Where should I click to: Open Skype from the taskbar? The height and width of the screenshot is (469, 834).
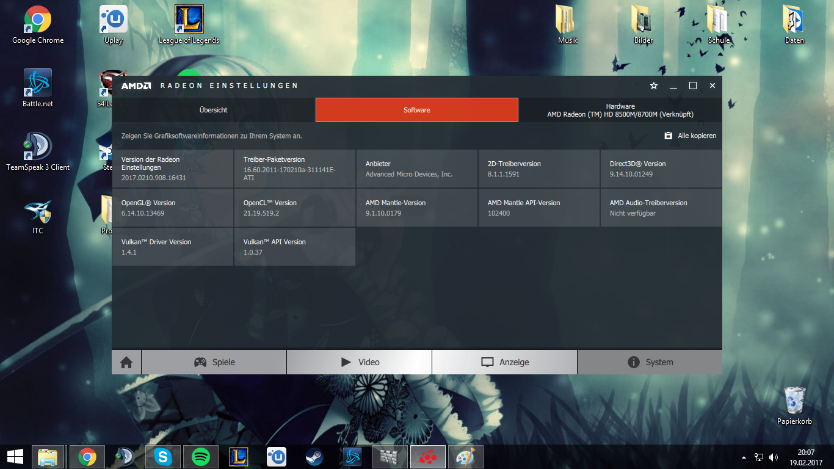(x=163, y=457)
